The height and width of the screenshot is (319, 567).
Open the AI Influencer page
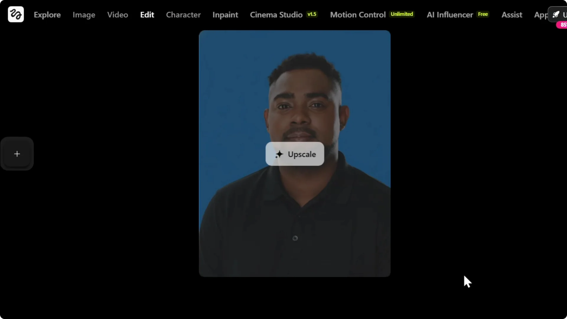click(449, 14)
